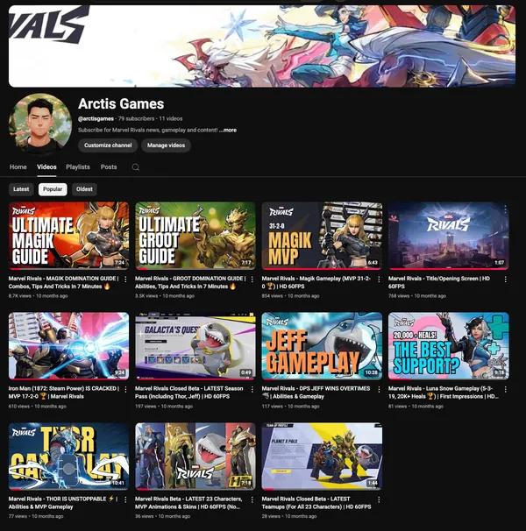This screenshot has height=531, width=526.
Task: Click the Arctis Games channel name heading
Action: [121, 103]
